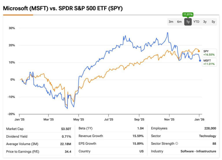
Task: Click the blue MSFT line endpoint dot
Action: pos(200,61)
